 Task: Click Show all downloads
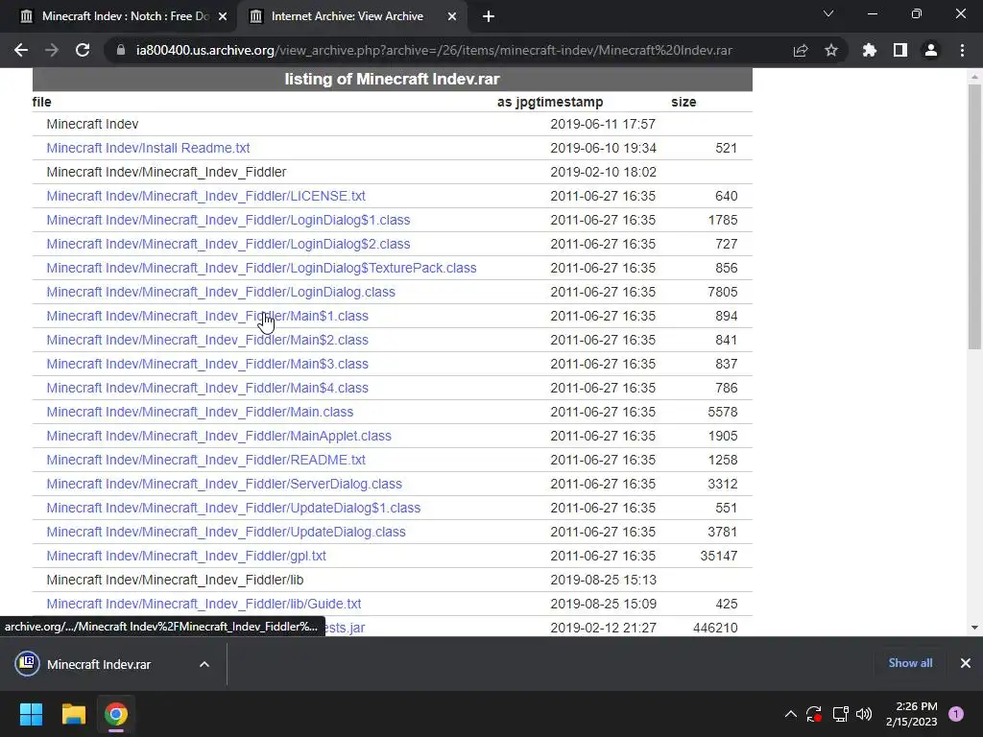point(910,663)
